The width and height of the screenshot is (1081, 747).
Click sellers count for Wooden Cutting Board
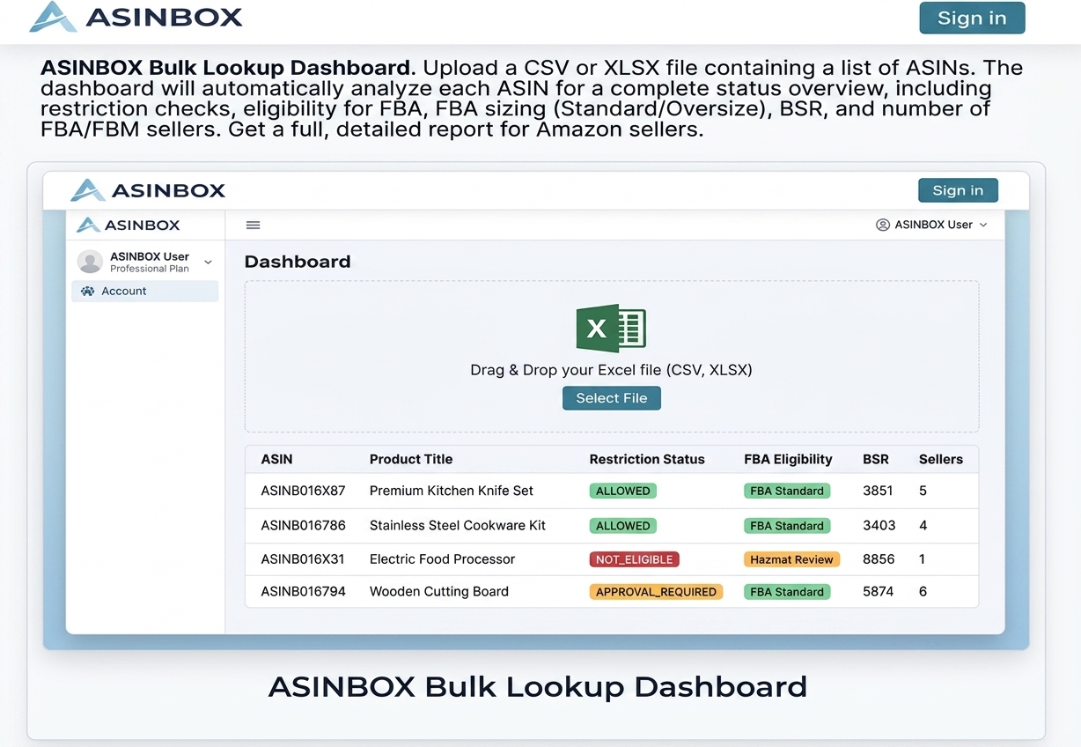(923, 591)
